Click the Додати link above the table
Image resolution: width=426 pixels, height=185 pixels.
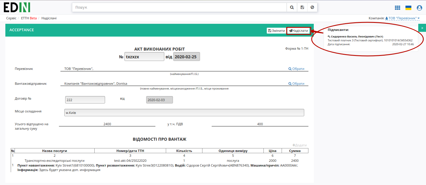click(x=299, y=145)
